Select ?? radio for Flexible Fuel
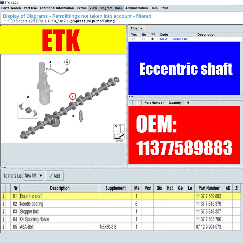 pos(152,39)
